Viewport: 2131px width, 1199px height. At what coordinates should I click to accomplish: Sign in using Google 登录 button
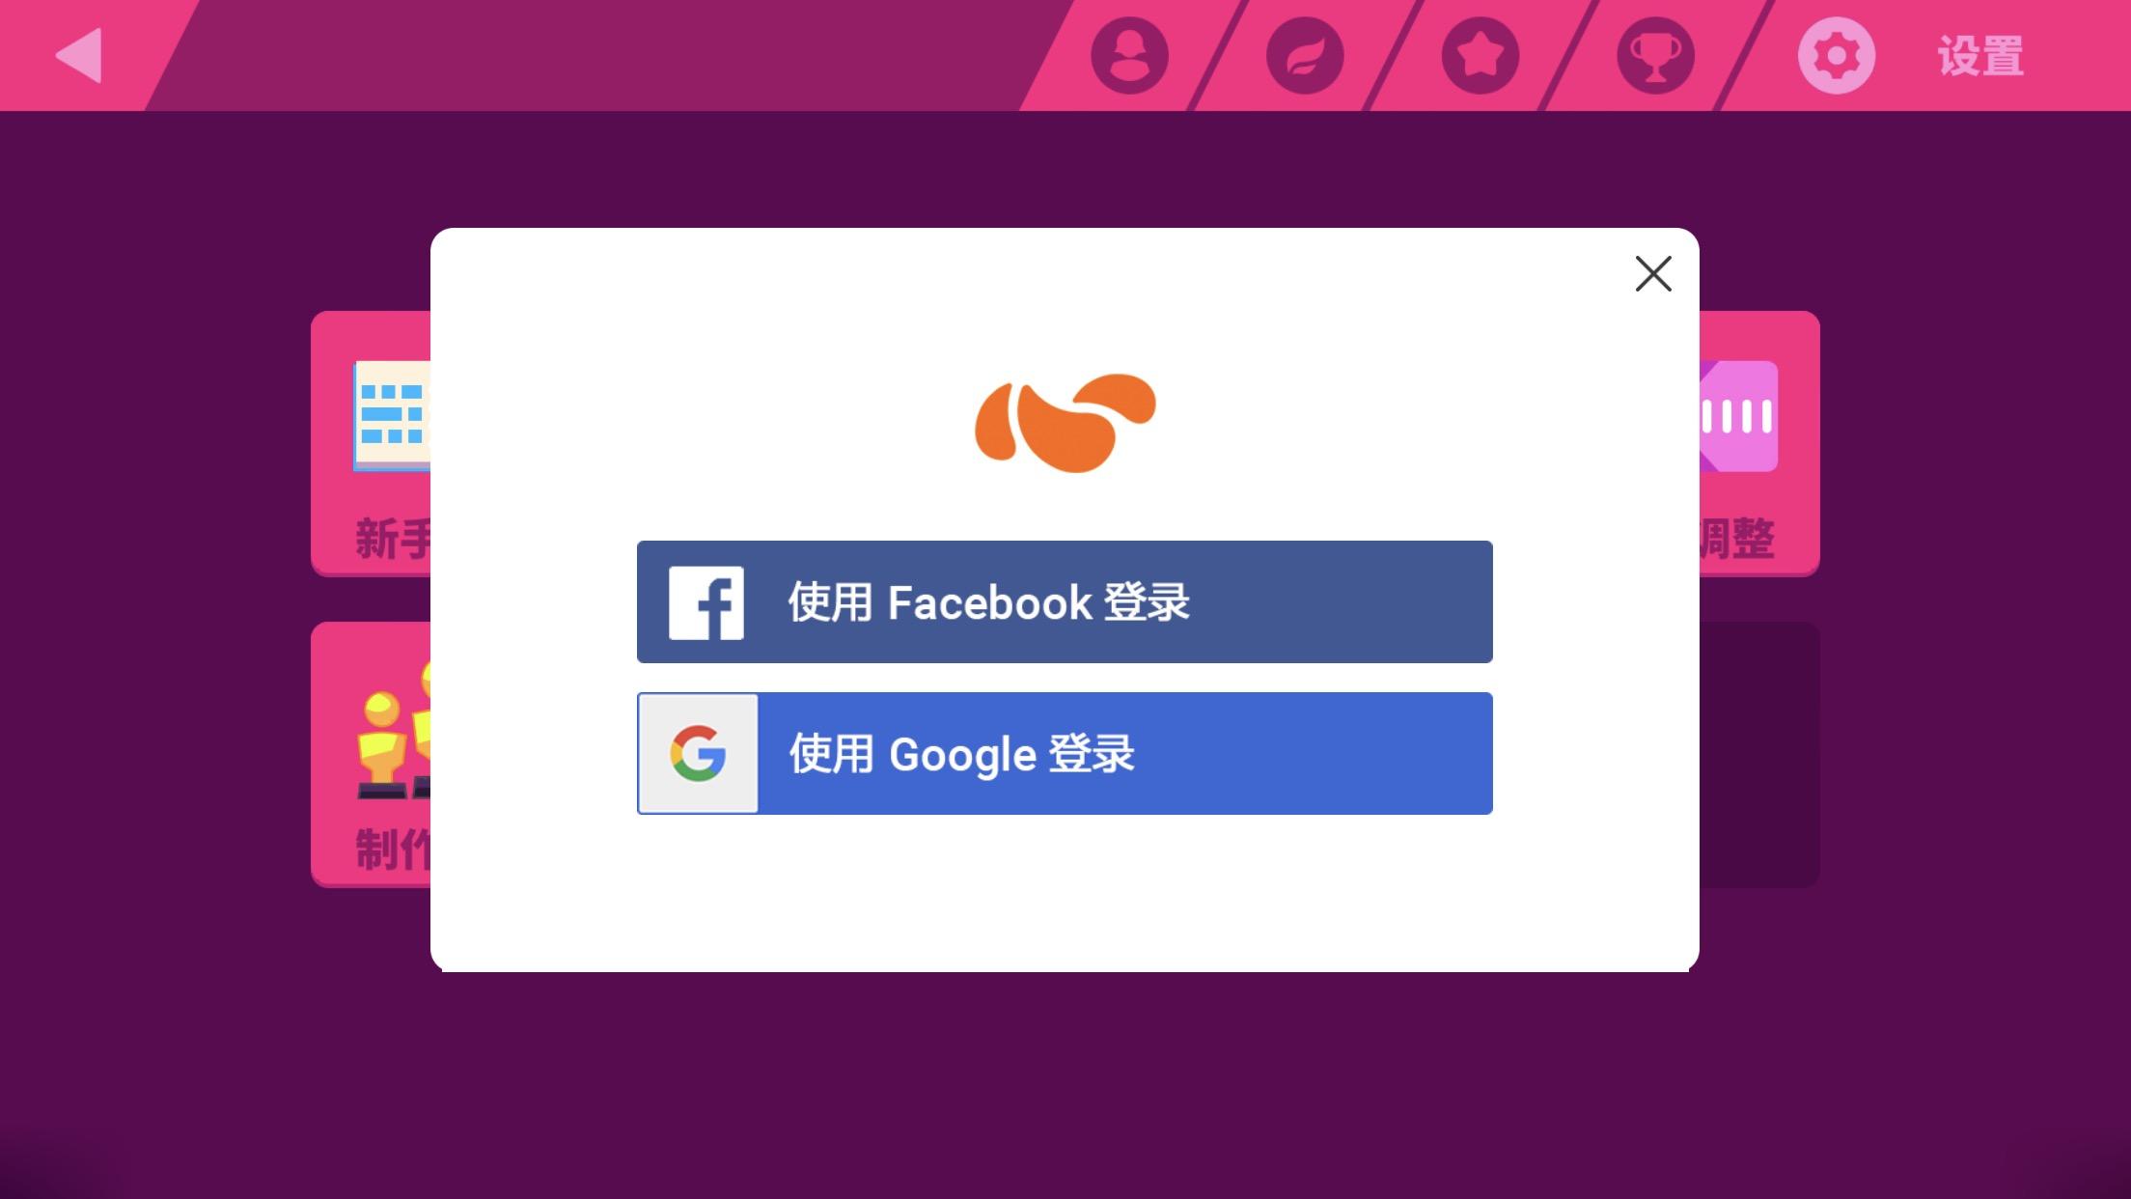pos(1065,753)
